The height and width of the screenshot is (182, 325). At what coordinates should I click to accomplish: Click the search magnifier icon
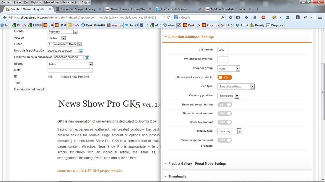(x=223, y=17)
